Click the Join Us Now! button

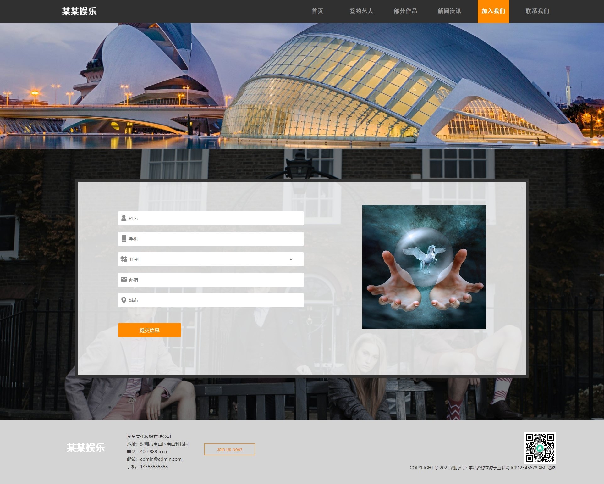(229, 449)
